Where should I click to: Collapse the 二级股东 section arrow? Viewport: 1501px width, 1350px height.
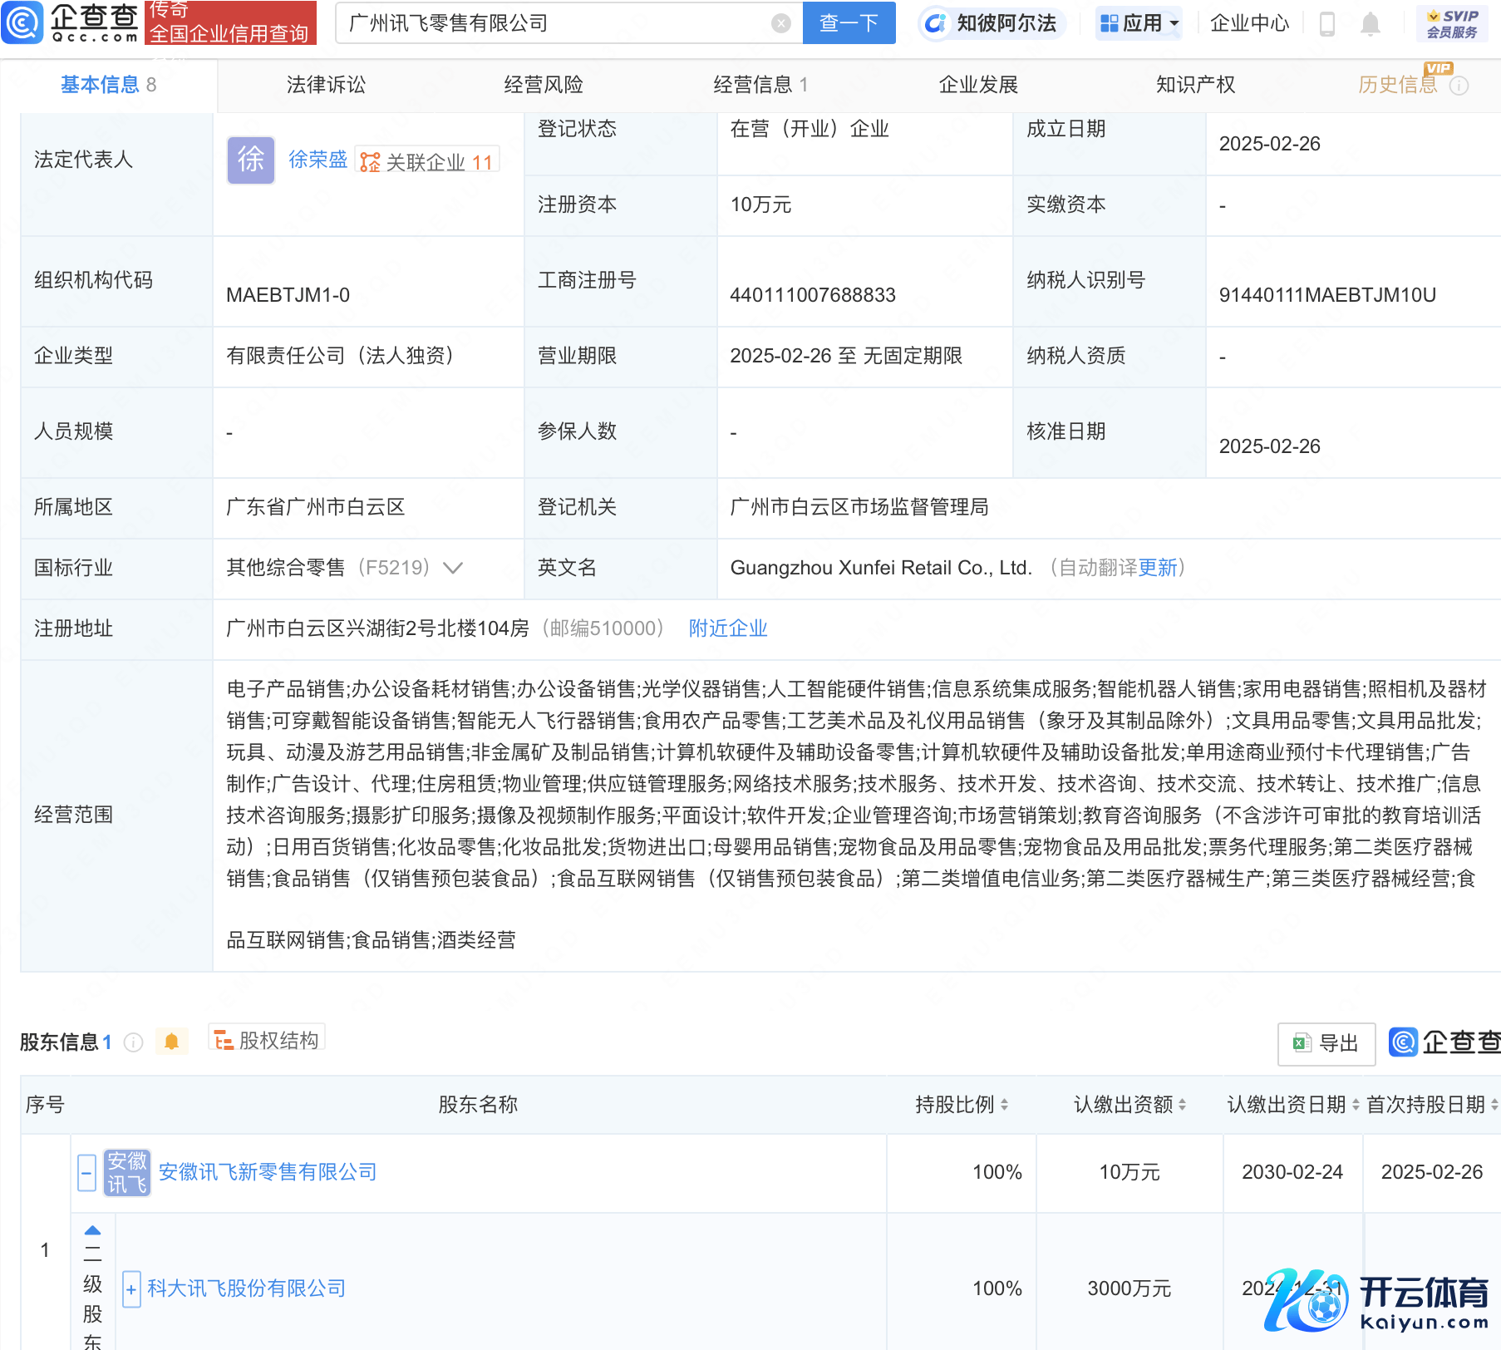click(x=92, y=1230)
